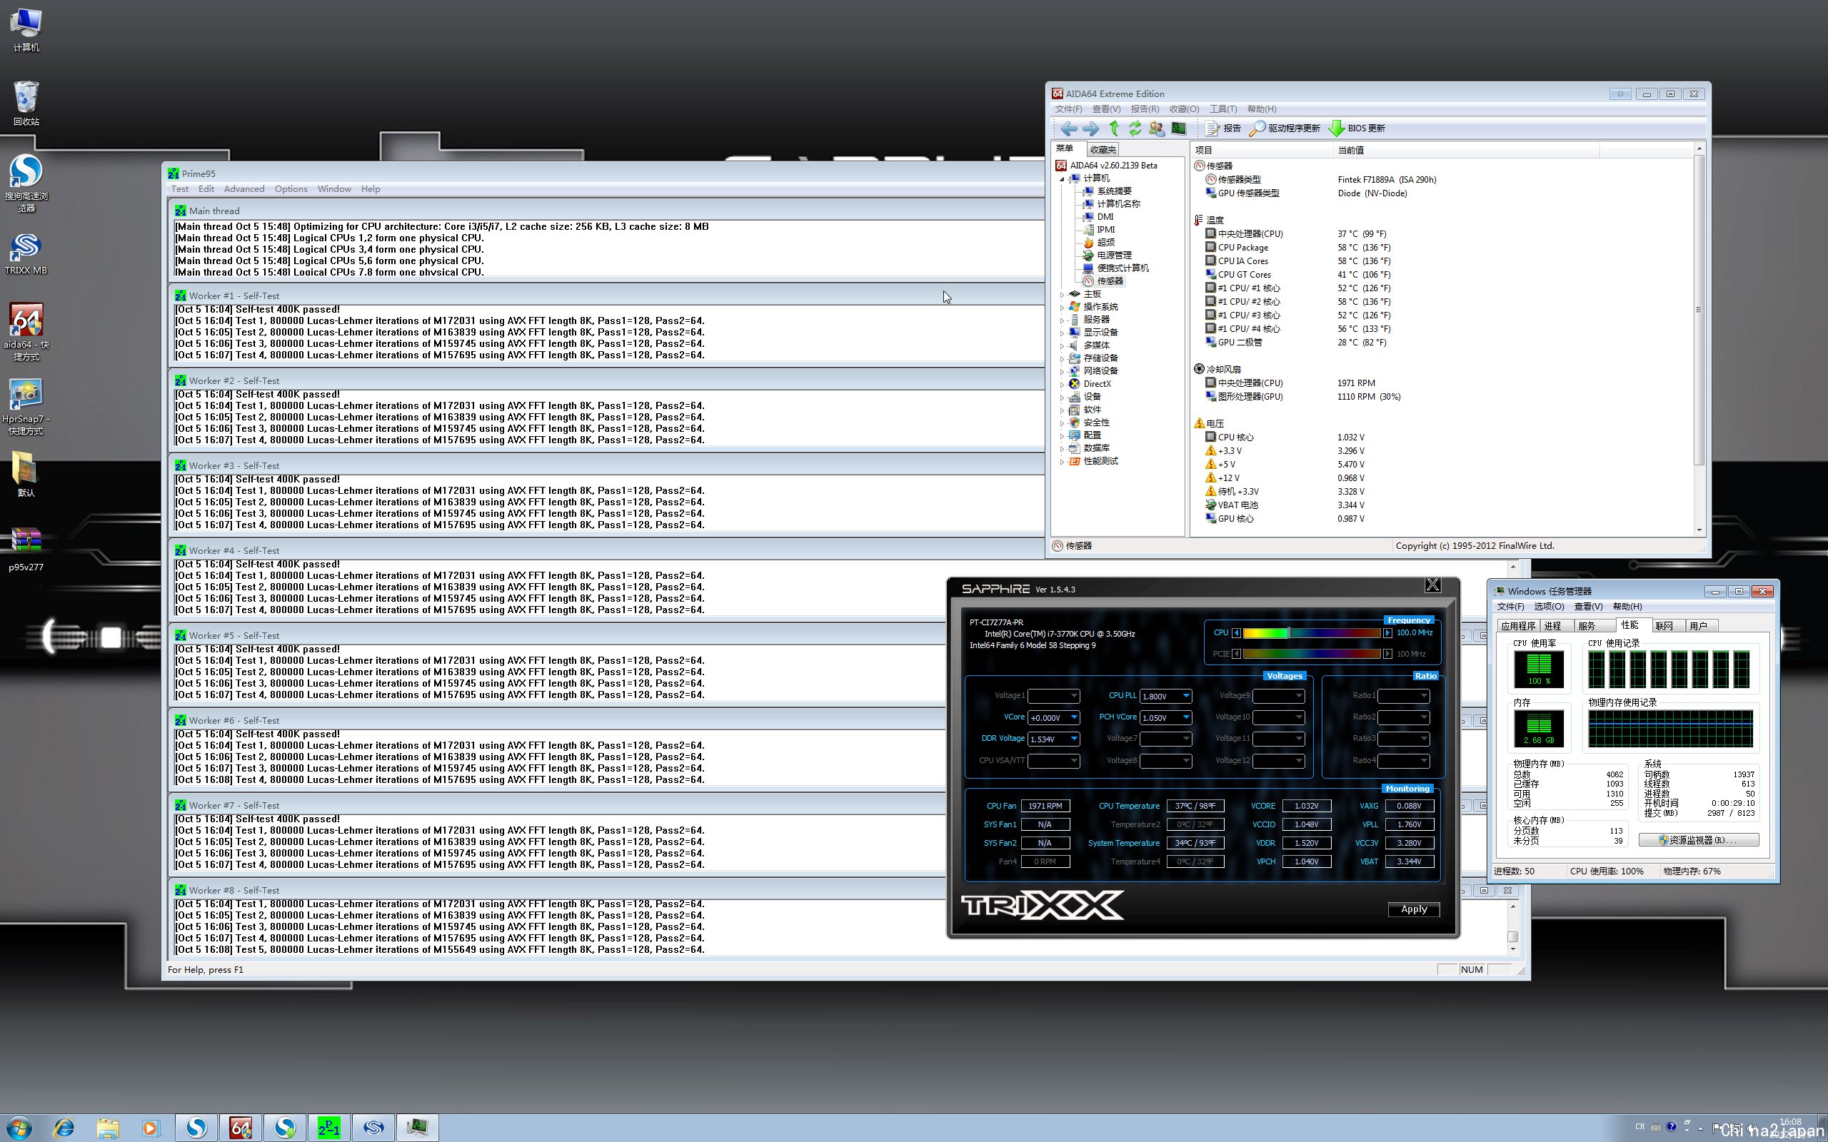Expand the 显示设备 tree node
The width and height of the screenshot is (1828, 1142).
(1061, 333)
